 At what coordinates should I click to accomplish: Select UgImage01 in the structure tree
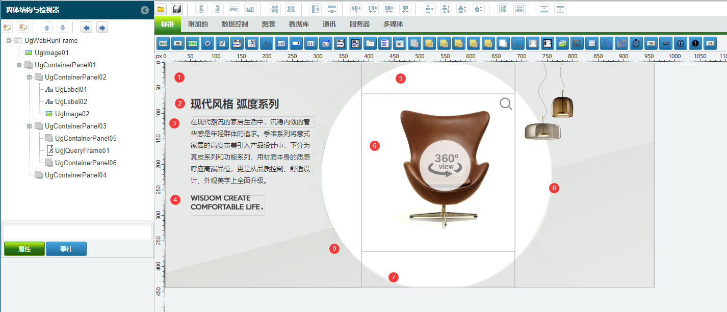click(51, 53)
